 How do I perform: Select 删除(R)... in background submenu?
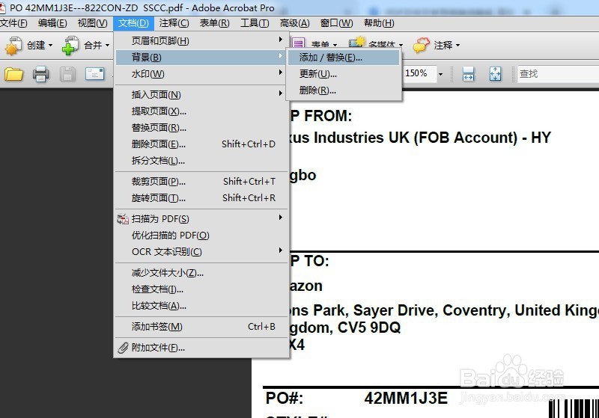(x=344, y=90)
